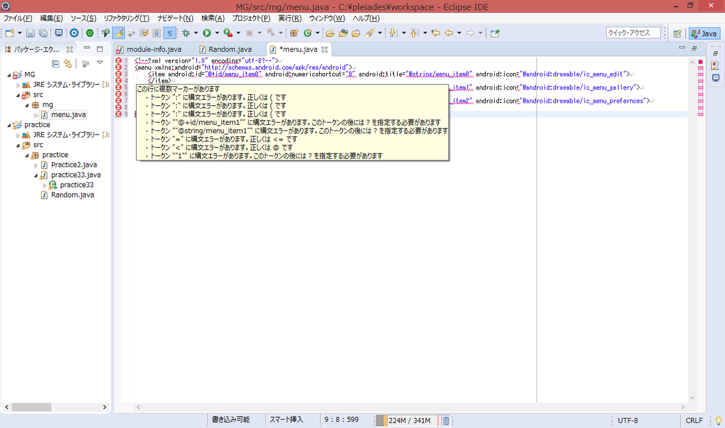Minimize the Package Explorer view
Screen dimensions: 725x428
[87, 48]
